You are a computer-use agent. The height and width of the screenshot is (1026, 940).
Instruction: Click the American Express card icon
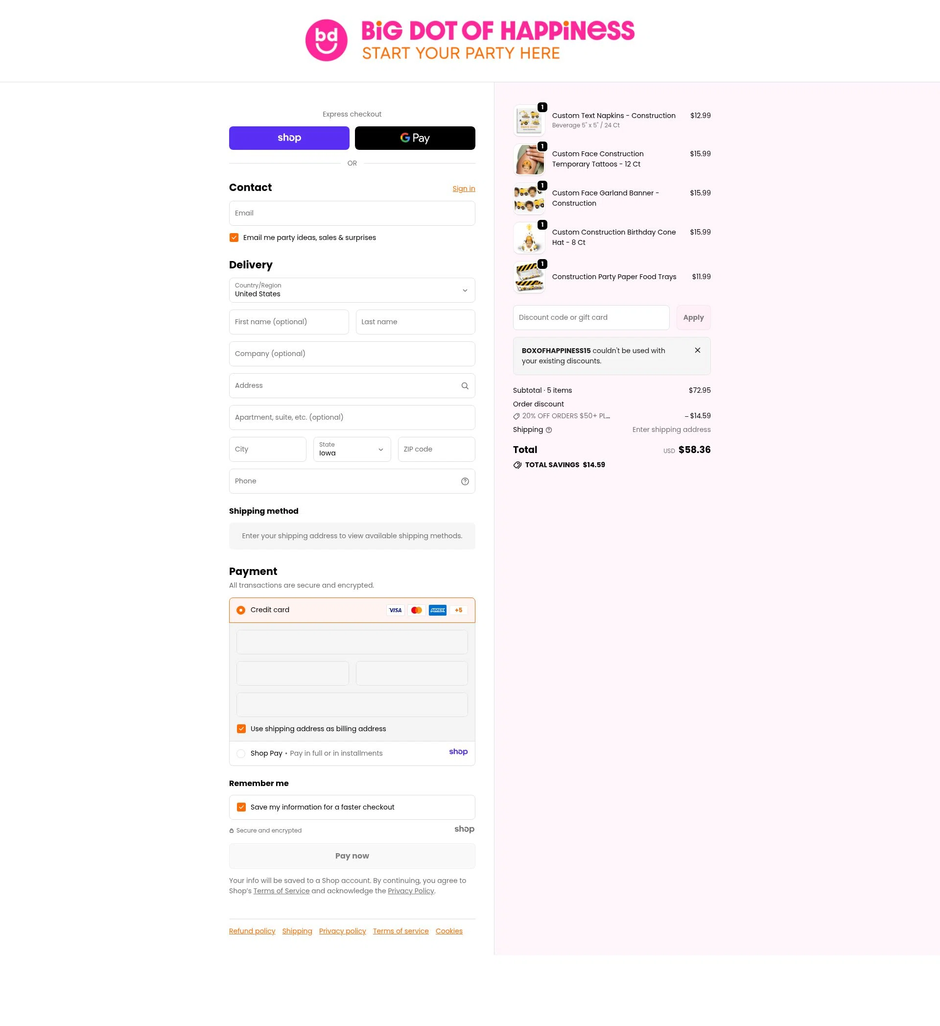(438, 610)
